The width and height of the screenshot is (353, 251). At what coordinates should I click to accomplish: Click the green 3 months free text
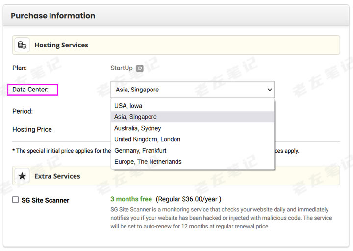(131, 199)
